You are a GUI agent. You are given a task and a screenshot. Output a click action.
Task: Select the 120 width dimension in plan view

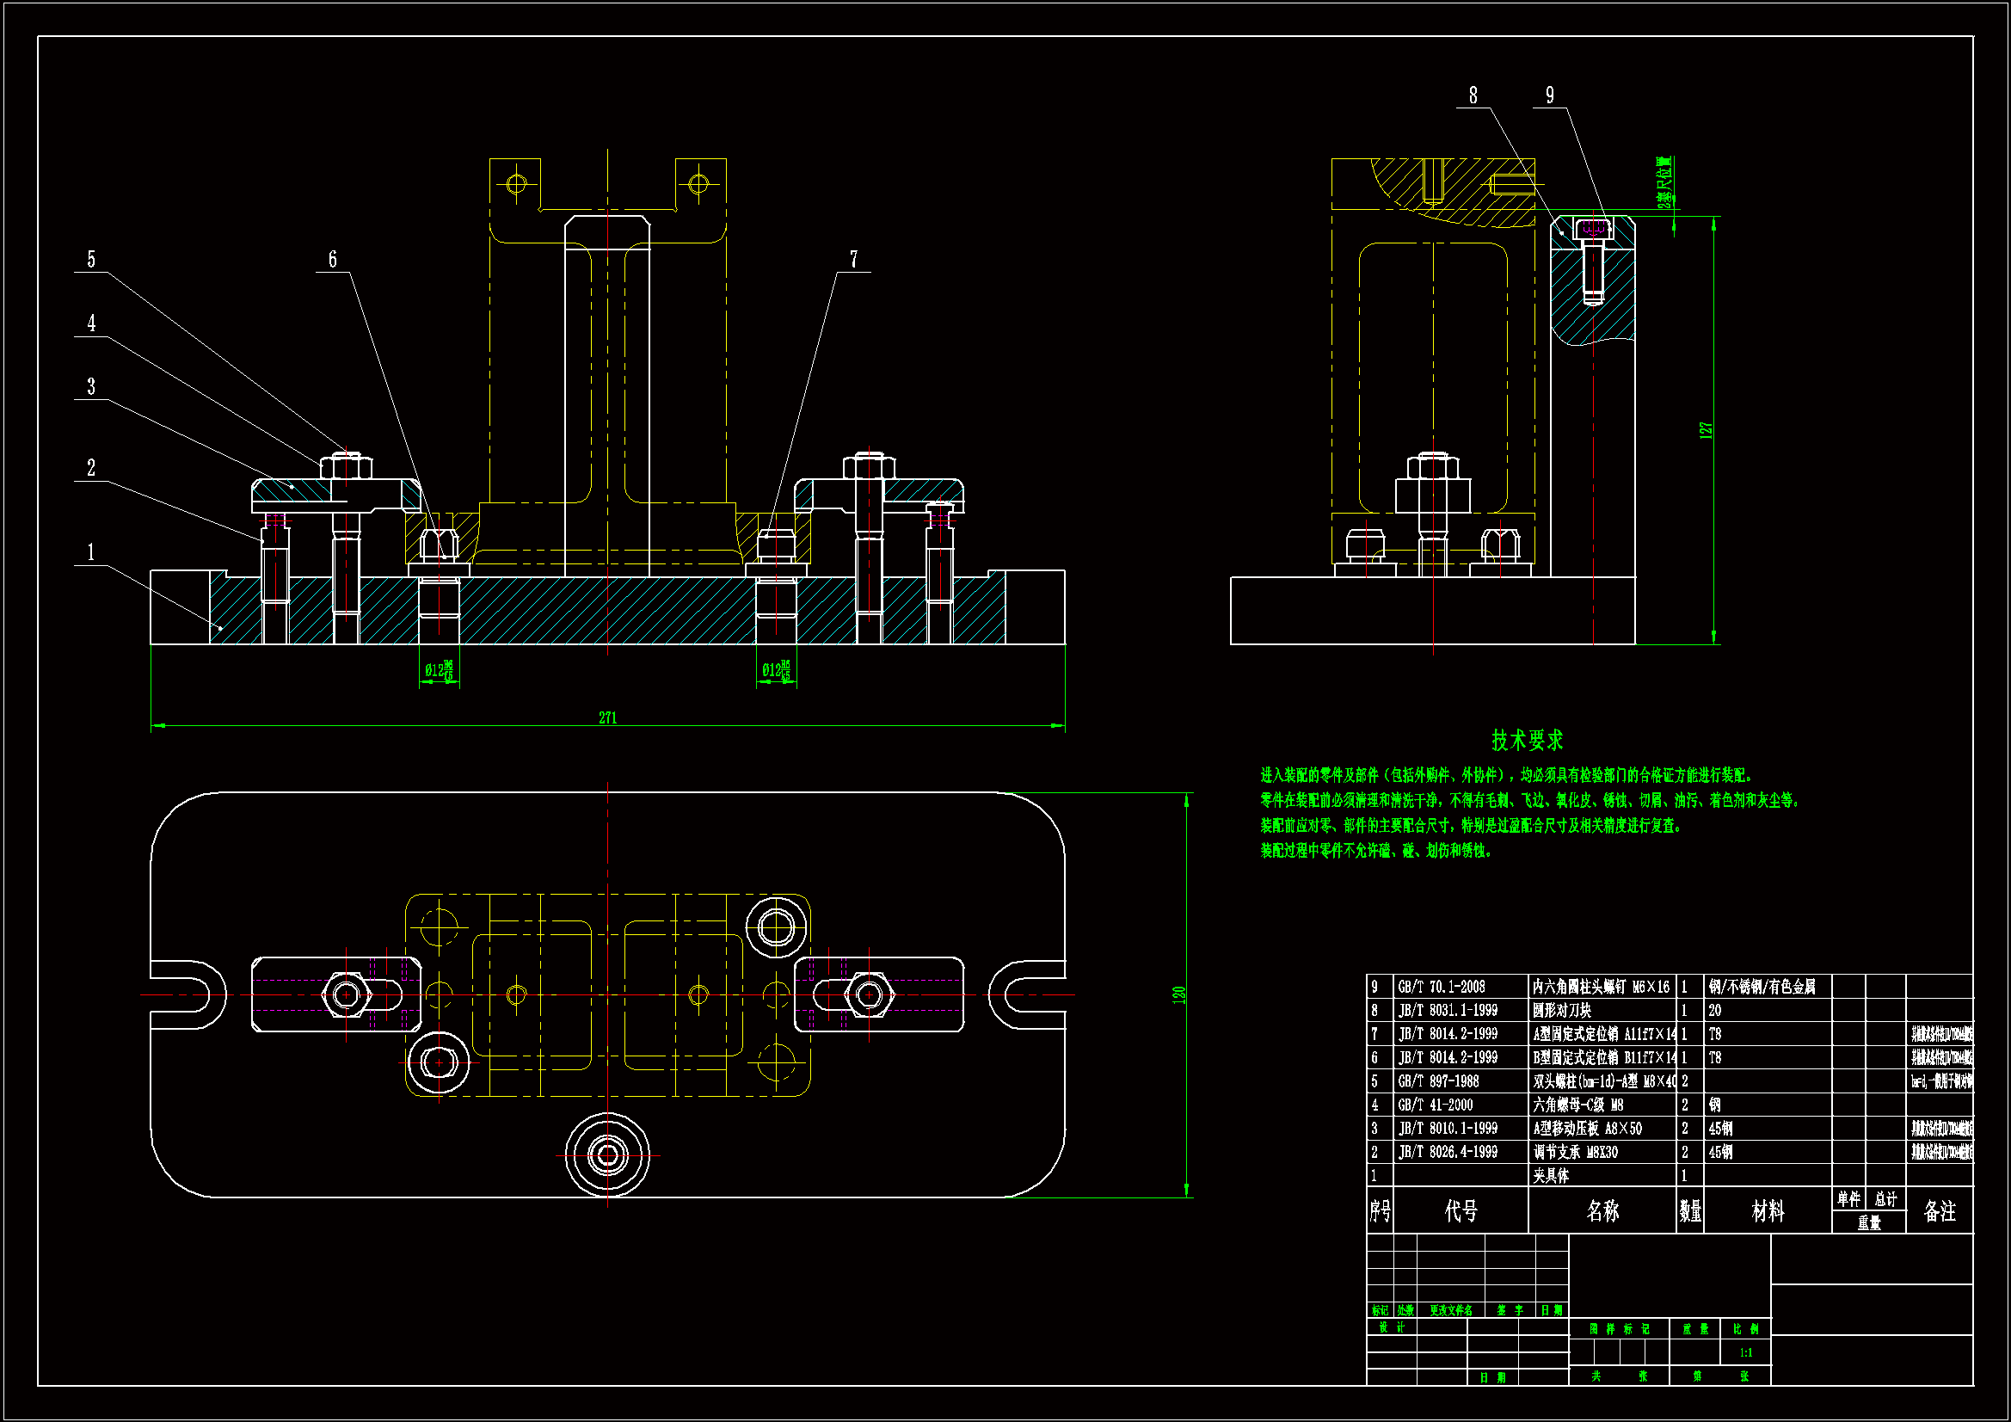coord(1179,994)
